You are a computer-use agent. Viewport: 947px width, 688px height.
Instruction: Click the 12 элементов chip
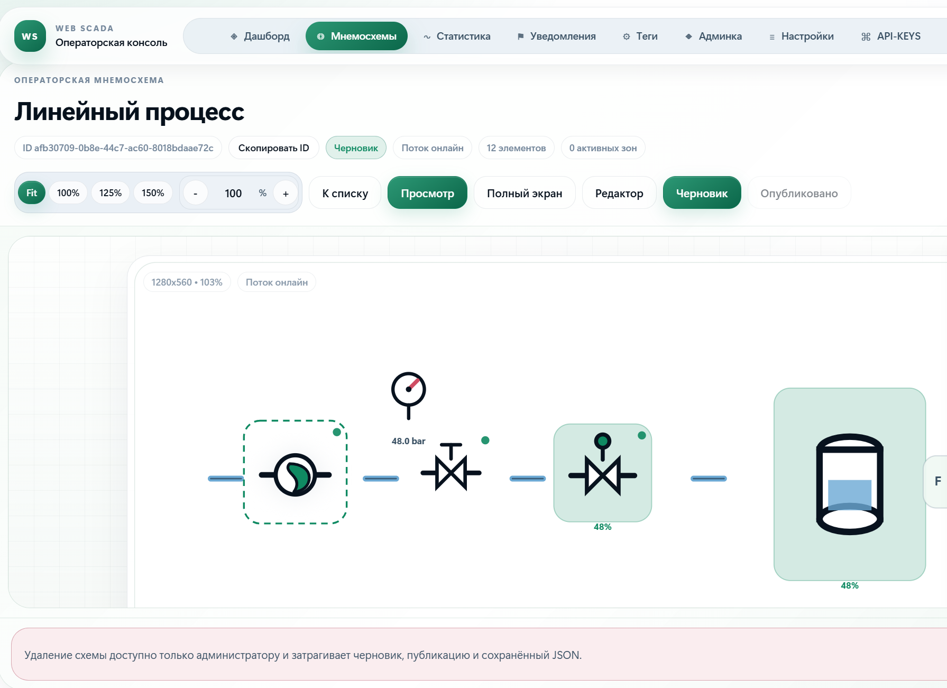click(516, 148)
